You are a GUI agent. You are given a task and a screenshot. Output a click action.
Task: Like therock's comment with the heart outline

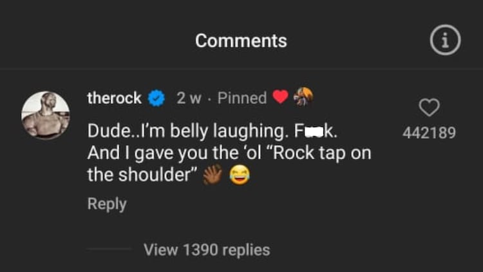[x=430, y=108]
